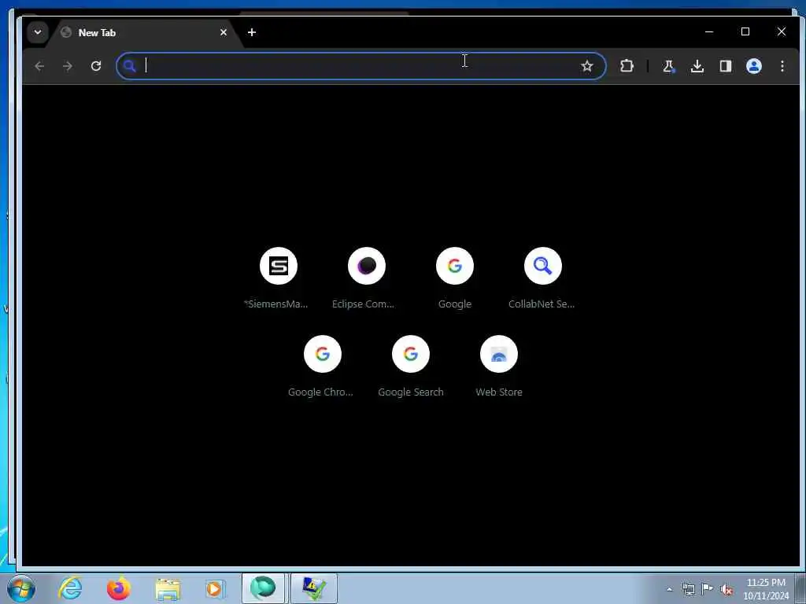Image resolution: width=806 pixels, height=604 pixels.
Task: Open the Chrome Labs flask icon
Action: [x=669, y=66]
